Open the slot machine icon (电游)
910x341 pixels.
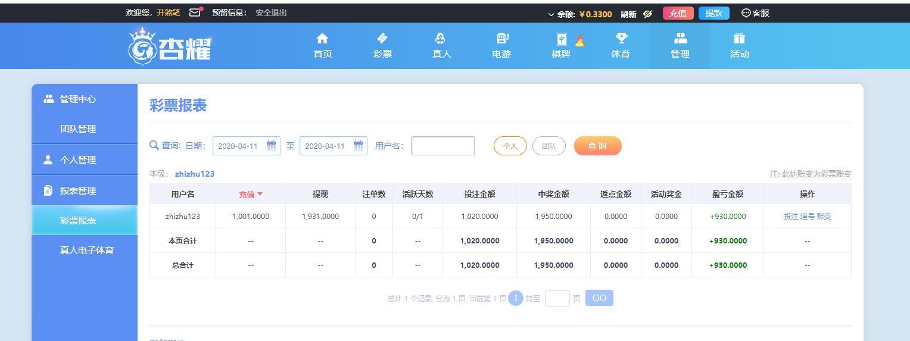[x=502, y=39]
